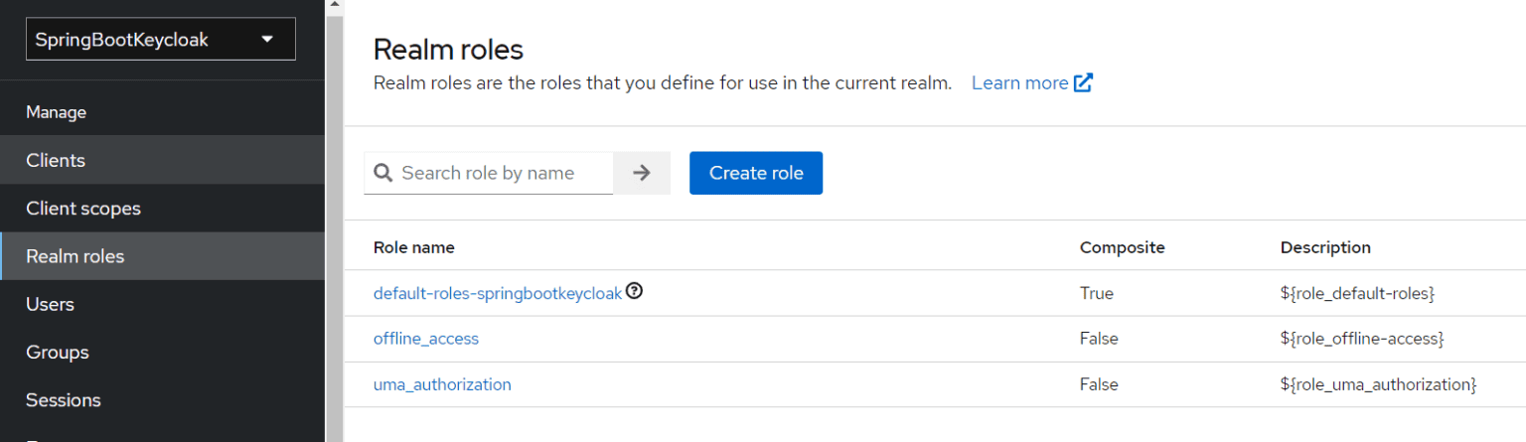Screen dimensions: 1526x442
Task: Click the external link icon beside Learn more
Action: pos(1084,83)
